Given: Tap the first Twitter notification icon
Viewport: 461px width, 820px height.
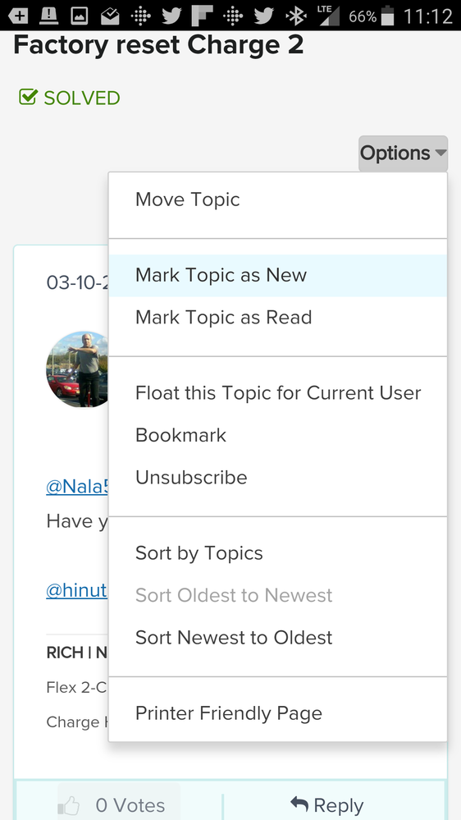Looking at the screenshot, I should point(171,16).
